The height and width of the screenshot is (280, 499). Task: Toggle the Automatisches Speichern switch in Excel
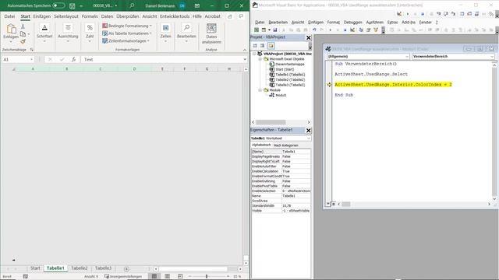(x=59, y=5)
